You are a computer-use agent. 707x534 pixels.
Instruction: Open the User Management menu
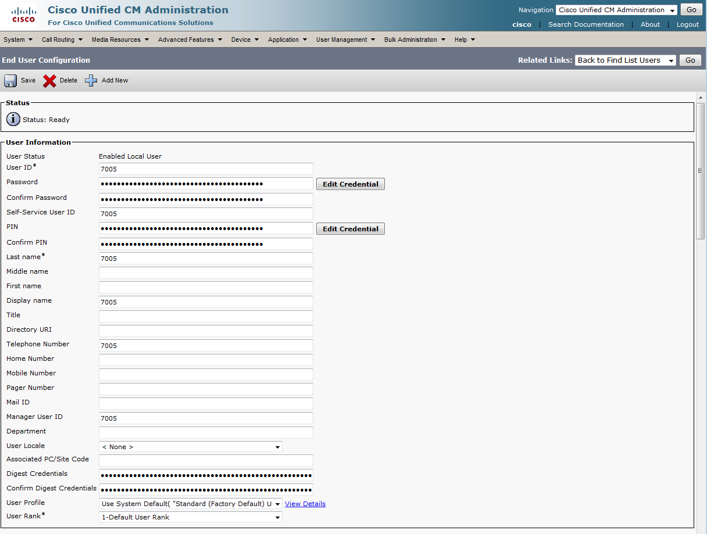click(345, 40)
